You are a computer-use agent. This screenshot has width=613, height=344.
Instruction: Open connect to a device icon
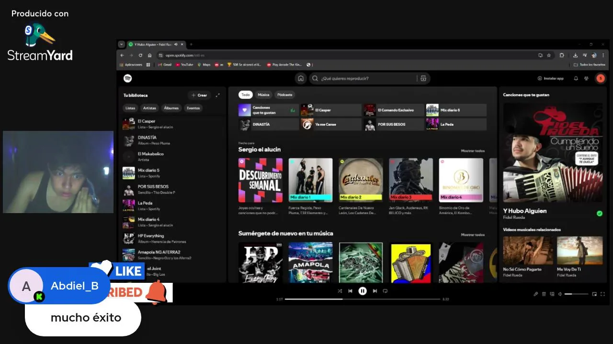(x=552, y=294)
